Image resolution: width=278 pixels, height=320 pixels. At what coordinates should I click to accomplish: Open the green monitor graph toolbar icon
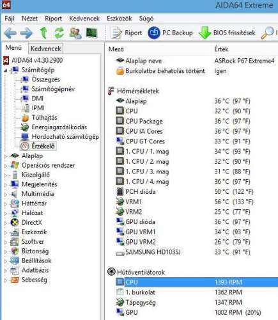[x=91, y=33]
